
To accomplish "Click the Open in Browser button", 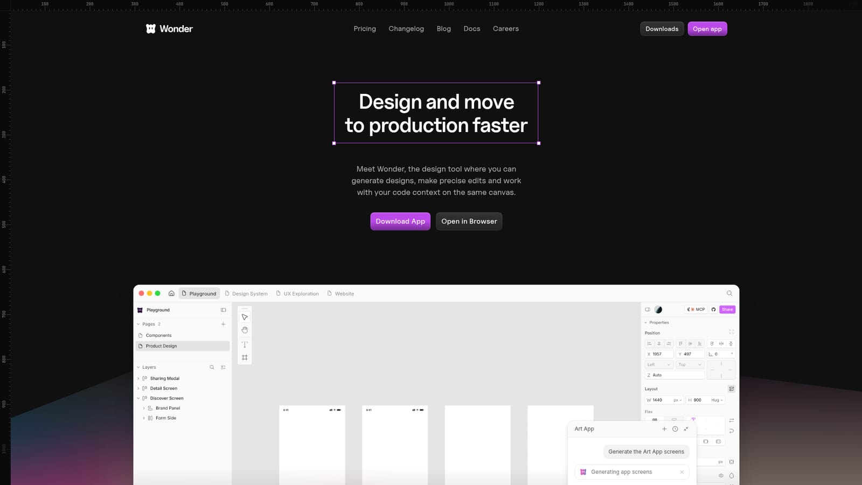I will 469,221.
